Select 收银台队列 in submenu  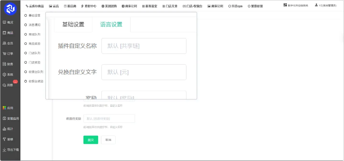click(x=34, y=72)
